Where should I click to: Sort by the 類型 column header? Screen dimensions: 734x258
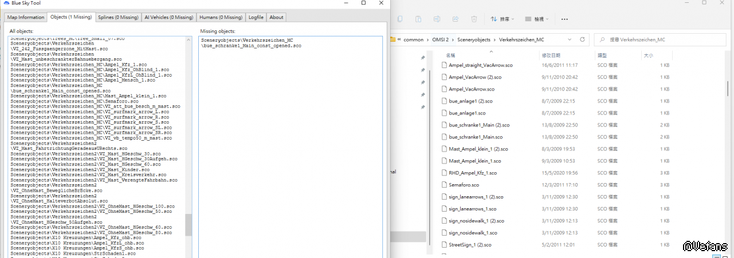(602, 55)
